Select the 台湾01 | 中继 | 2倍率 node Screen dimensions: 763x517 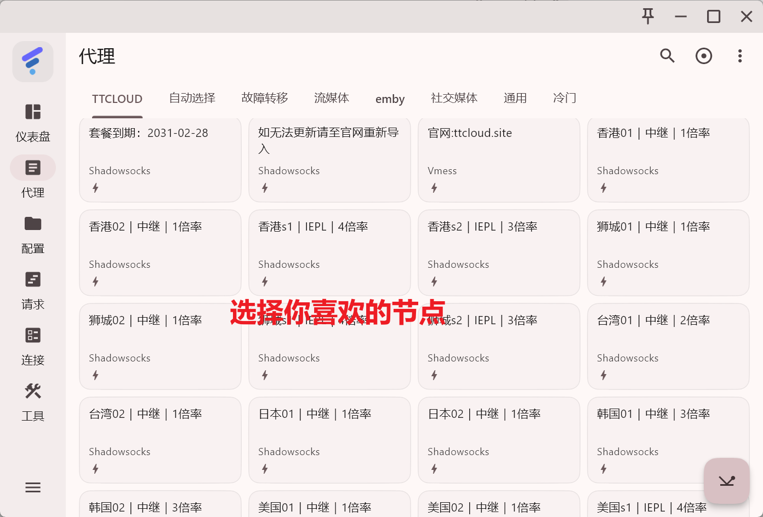(668, 346)
